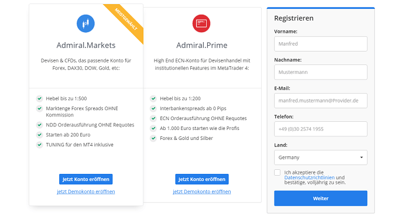Focus the Vorname input field
This screenshot has height=219, width=404.
320,44
